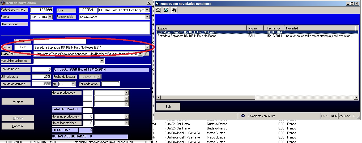Open the Obra dropdown list

(147, 10)
